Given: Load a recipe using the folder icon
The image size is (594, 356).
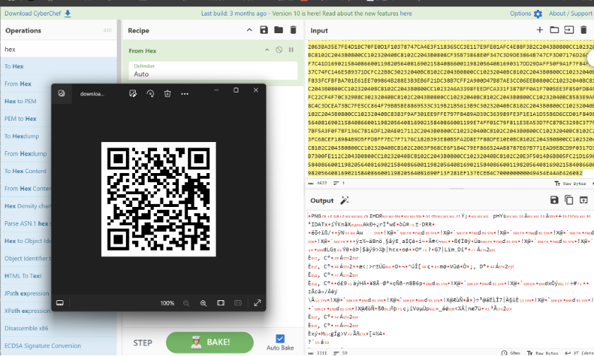Looking at the screenshot, I should [x=279, y=30].
